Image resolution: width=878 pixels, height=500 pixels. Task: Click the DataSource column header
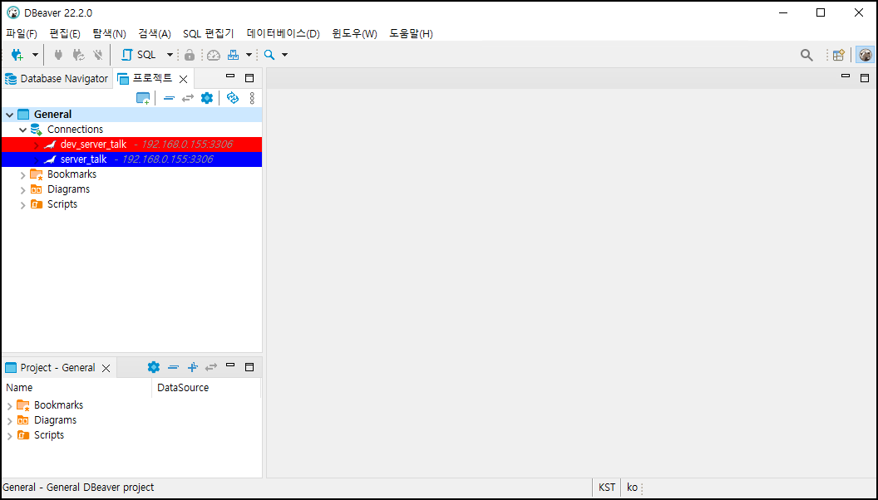[206, 388]
